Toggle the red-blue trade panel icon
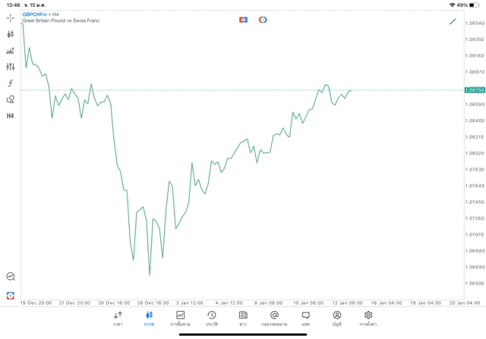 click(x=243, y=20)
